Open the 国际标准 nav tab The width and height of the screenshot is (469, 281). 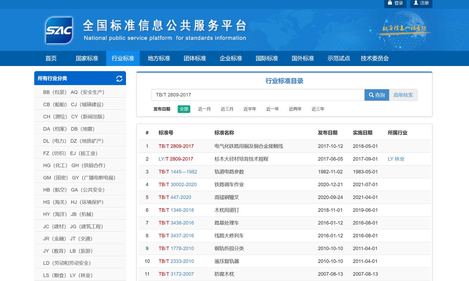click(x=267, y=58)
